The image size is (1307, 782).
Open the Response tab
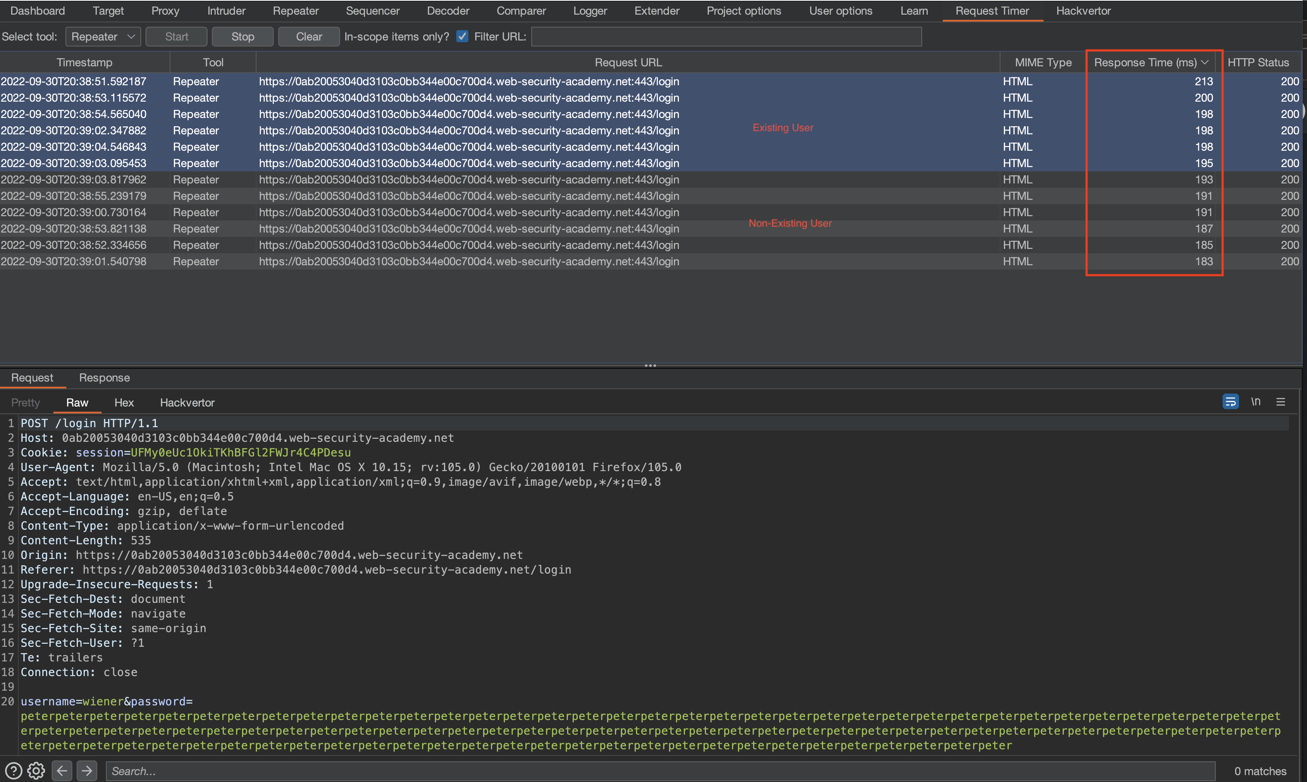(104, 377)
